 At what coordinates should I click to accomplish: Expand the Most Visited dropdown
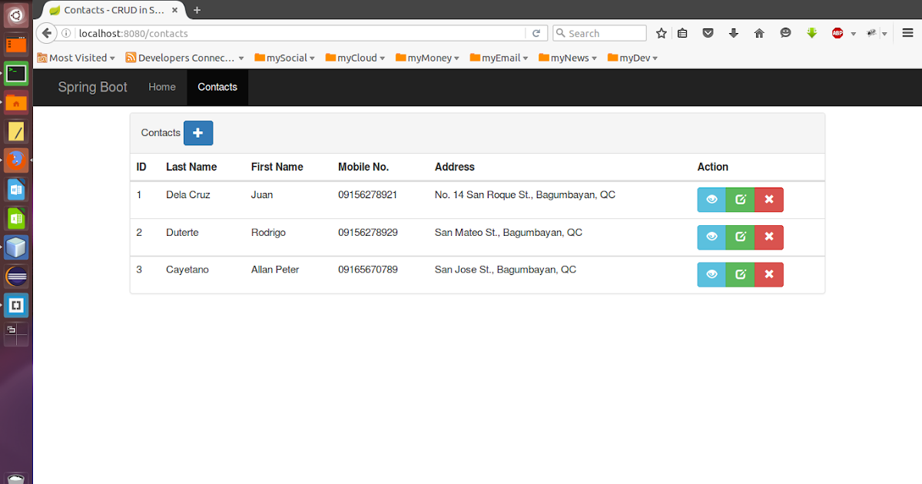(76, 58)
